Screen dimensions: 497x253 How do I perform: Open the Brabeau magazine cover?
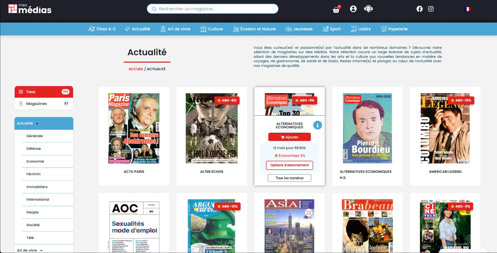coord(367,226)
